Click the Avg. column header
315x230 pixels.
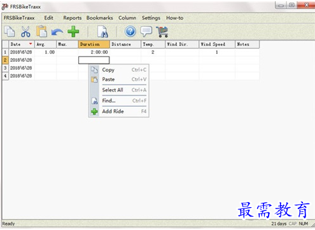click(45, 44)
